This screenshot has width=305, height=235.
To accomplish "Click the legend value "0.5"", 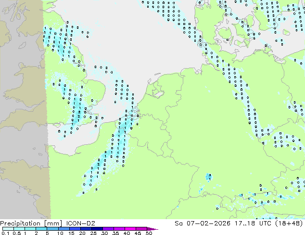I will [16, 233].
